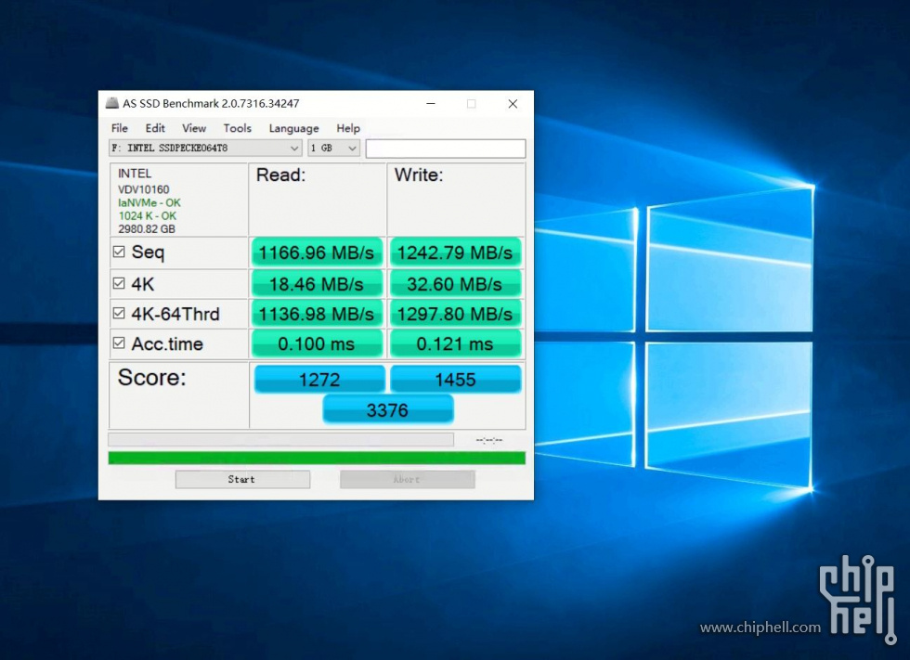Click the Seq write result 1242.79 MB/s

tap(456, 252)
